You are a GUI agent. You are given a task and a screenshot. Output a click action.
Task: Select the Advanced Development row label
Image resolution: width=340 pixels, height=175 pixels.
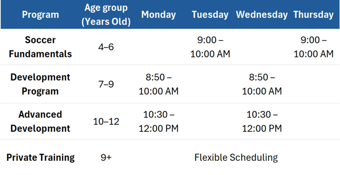[40, 121]
